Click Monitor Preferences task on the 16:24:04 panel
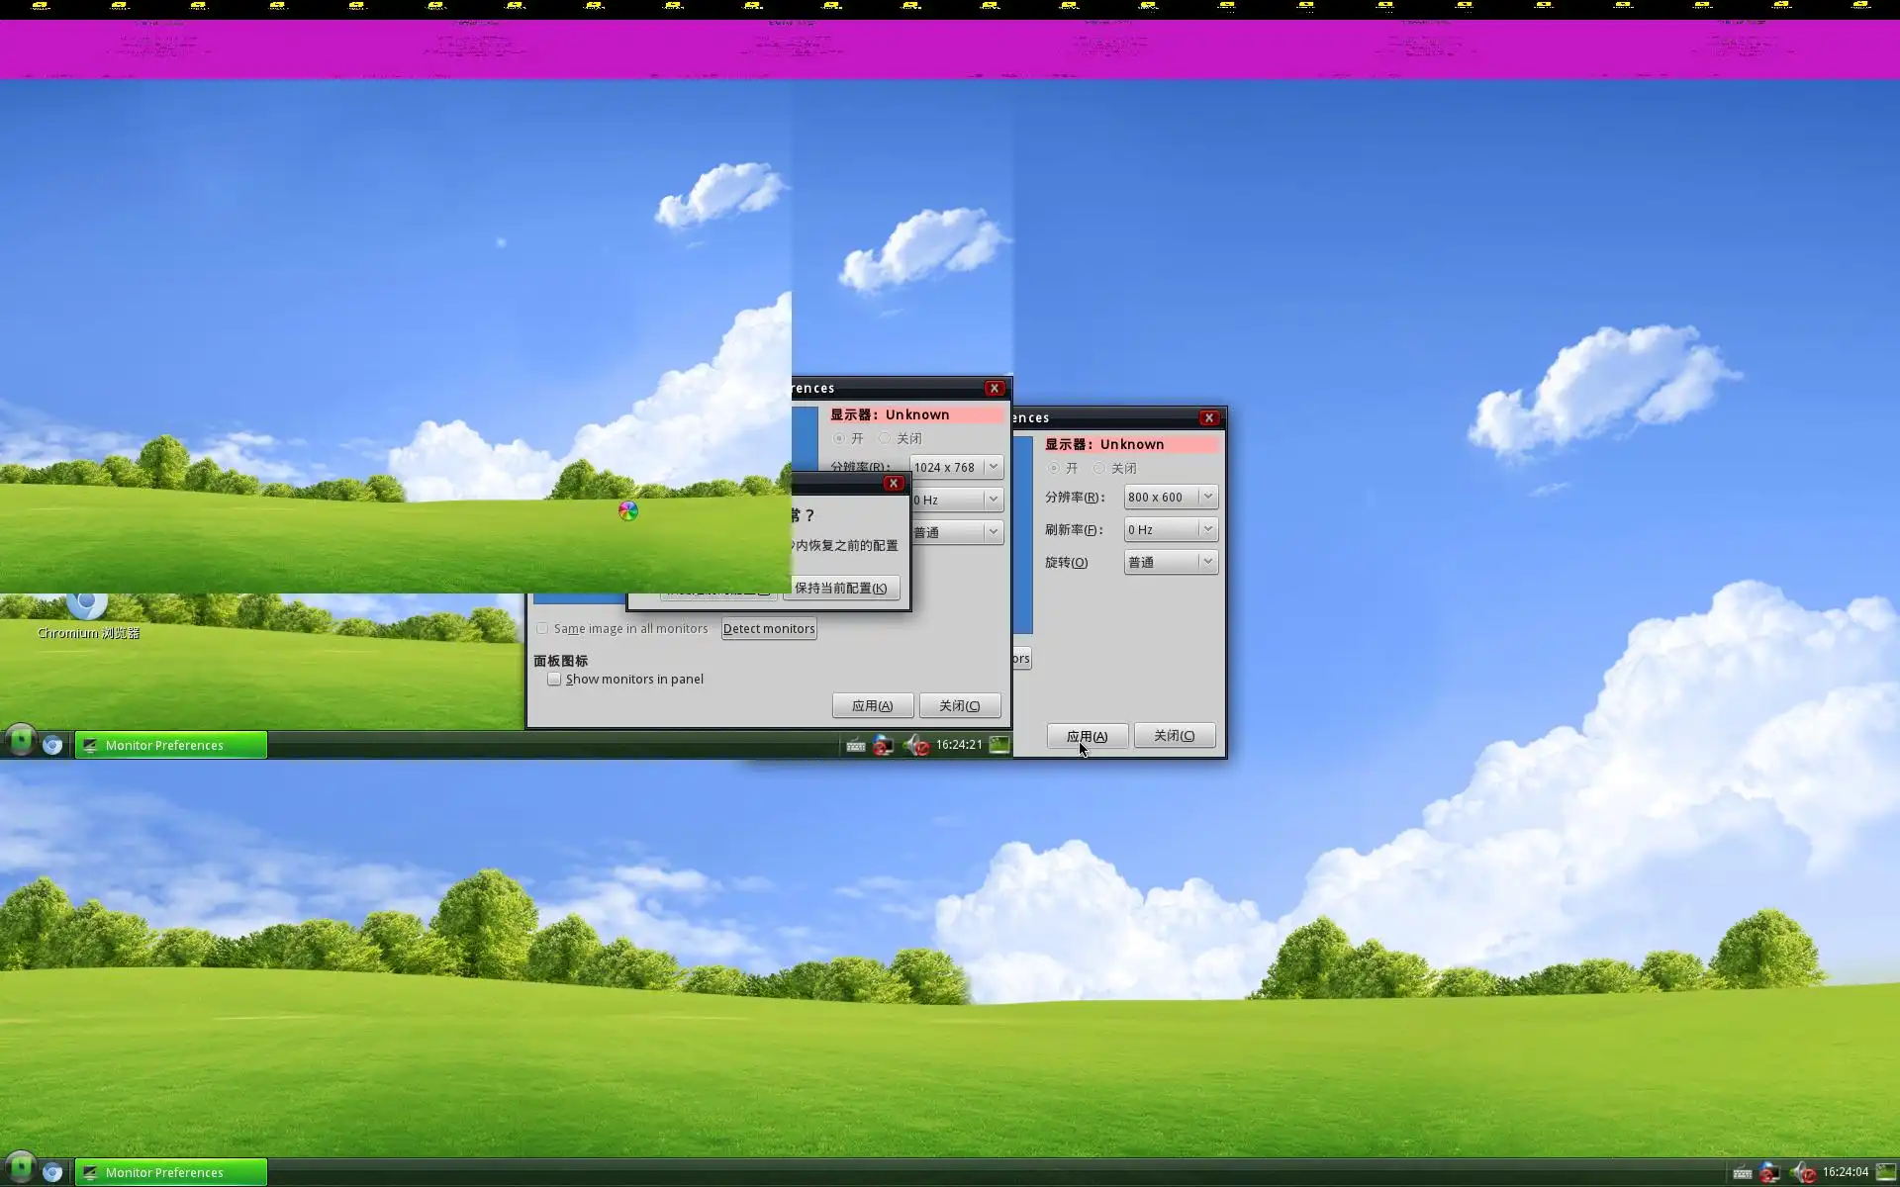Image resolution: width=1900 pixels, height=1187 pixels. pos(171,1172)
